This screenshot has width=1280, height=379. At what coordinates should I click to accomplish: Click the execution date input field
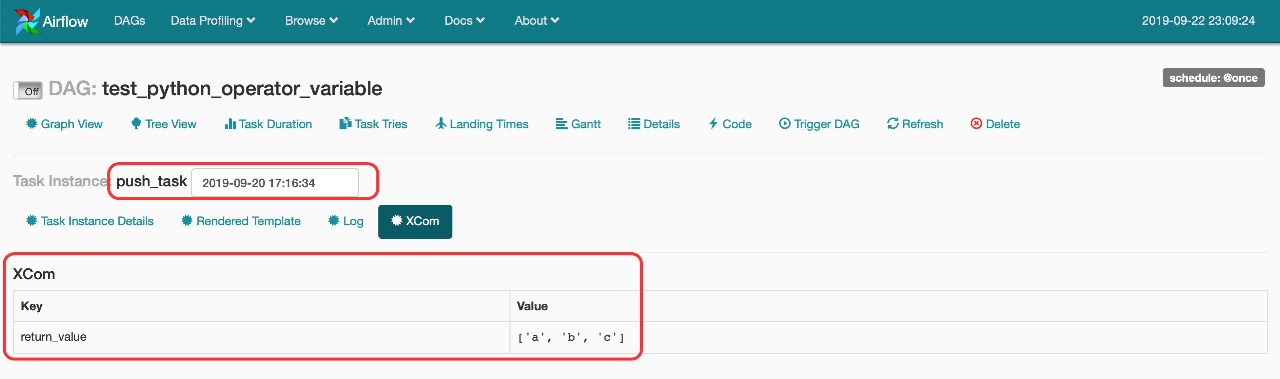(275, 183)
